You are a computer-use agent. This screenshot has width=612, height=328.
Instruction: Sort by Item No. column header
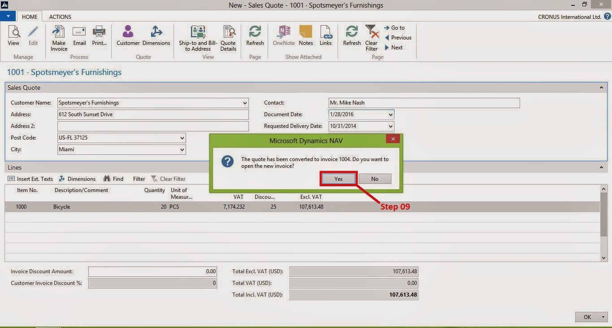[x=27, y=190]
